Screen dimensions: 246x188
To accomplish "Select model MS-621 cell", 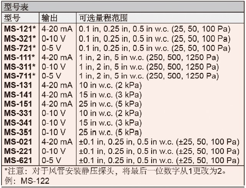I will pos(18,160).
